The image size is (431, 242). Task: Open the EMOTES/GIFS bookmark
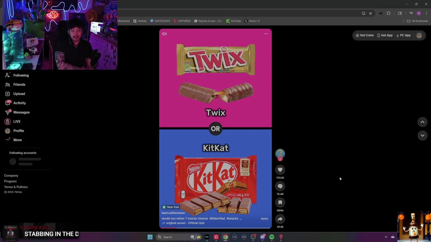[x=160, y=21]
